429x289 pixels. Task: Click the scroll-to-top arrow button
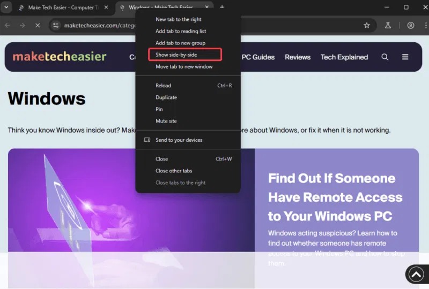point(416,274)
